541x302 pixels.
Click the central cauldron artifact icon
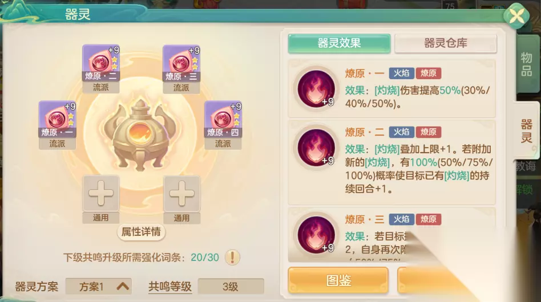(x=140, y=135)
